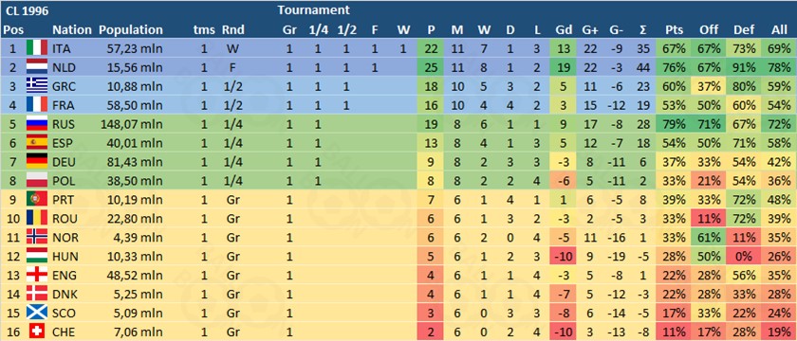Click the Scotland flag icon
The height and width of the screenshot is (341, 797).
pyautogui.click(x=37, y=313)
